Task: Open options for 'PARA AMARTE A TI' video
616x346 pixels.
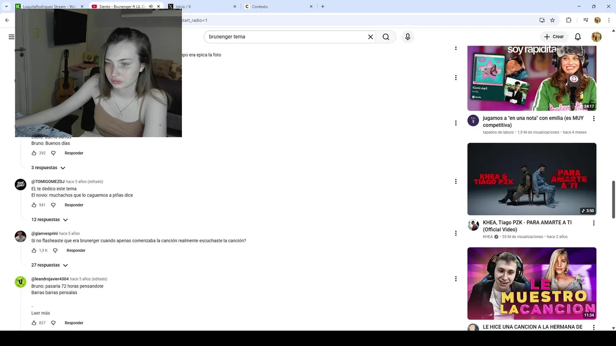Action: (593, 223)
